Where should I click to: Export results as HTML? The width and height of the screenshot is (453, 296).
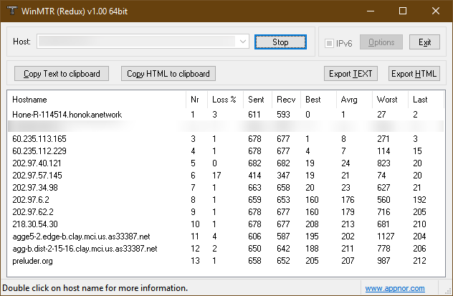pos(414,74)
